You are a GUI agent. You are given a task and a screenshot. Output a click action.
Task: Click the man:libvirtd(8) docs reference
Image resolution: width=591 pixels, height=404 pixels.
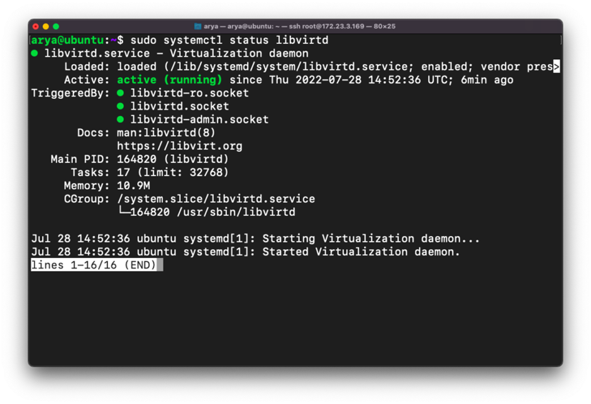pos(166,133)
